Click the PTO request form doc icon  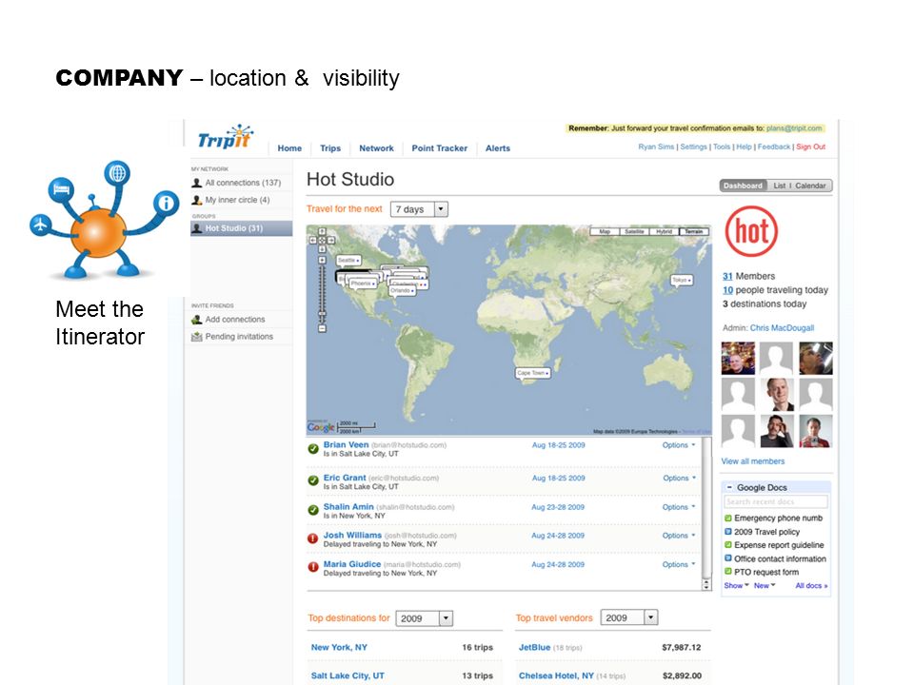[728, 572]
